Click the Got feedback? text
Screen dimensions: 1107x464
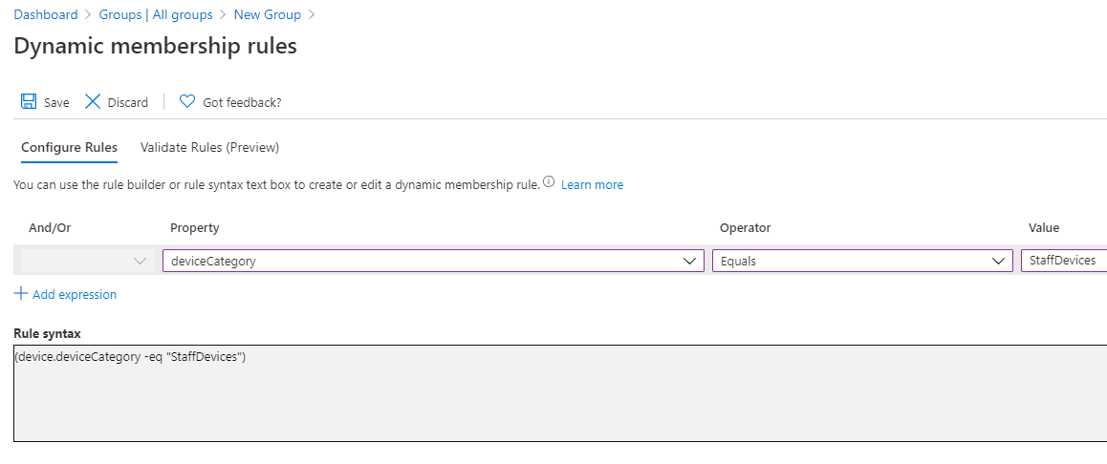(x=242, y=102)
